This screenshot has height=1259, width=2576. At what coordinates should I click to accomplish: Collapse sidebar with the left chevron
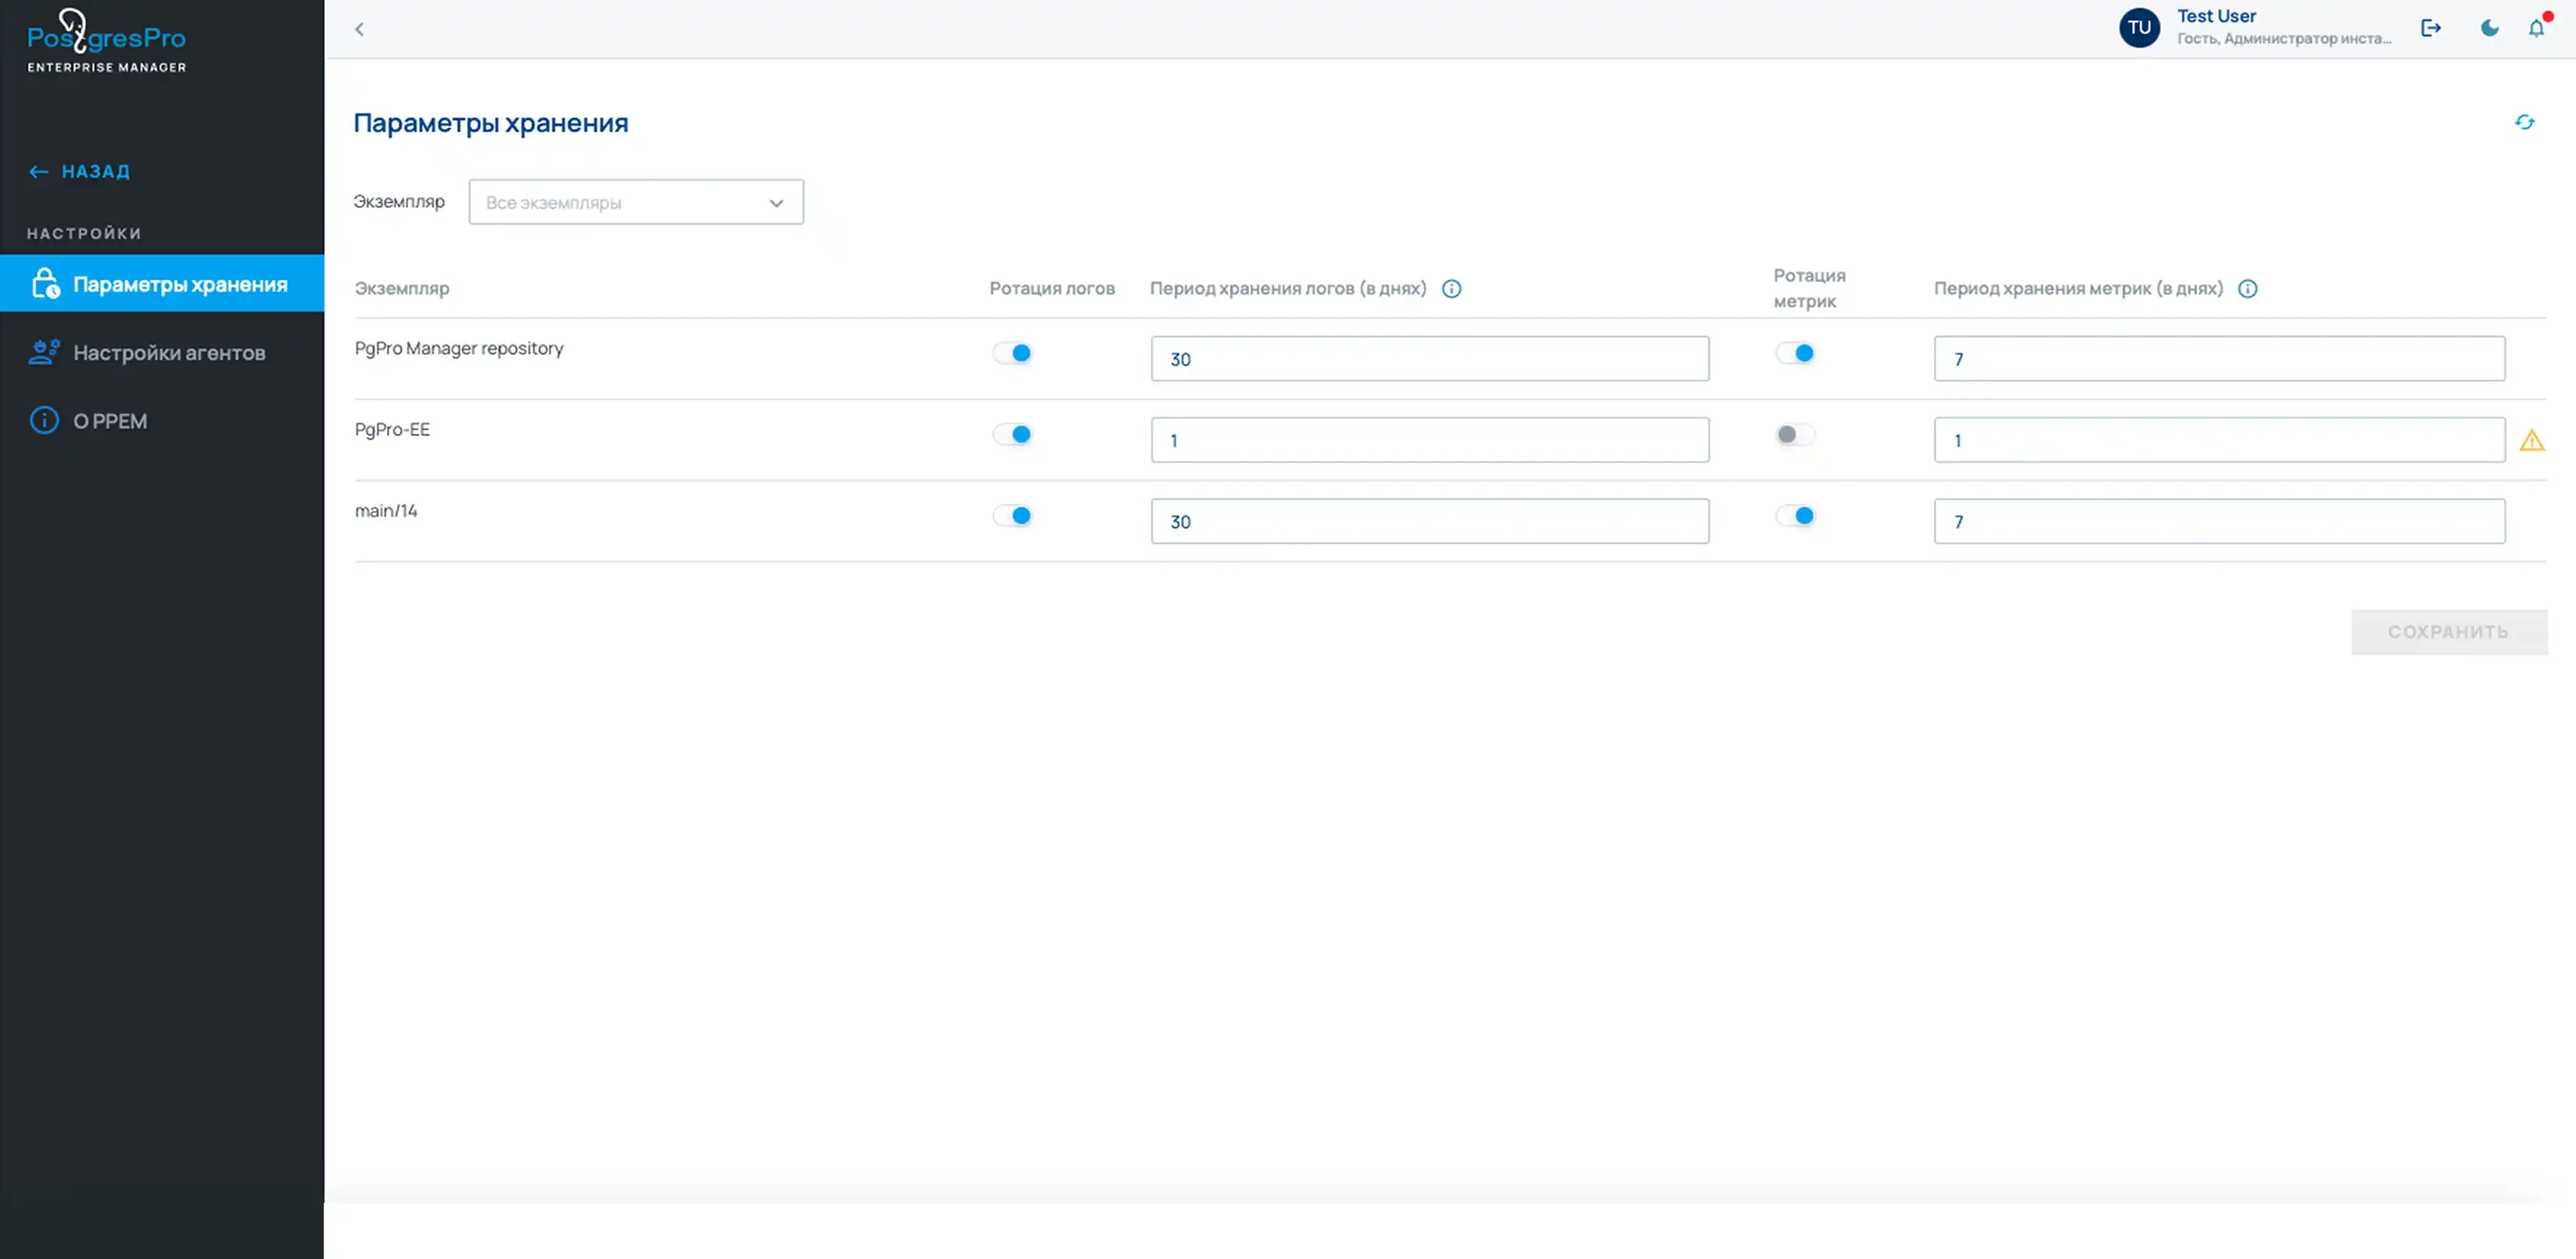(359, 29)
